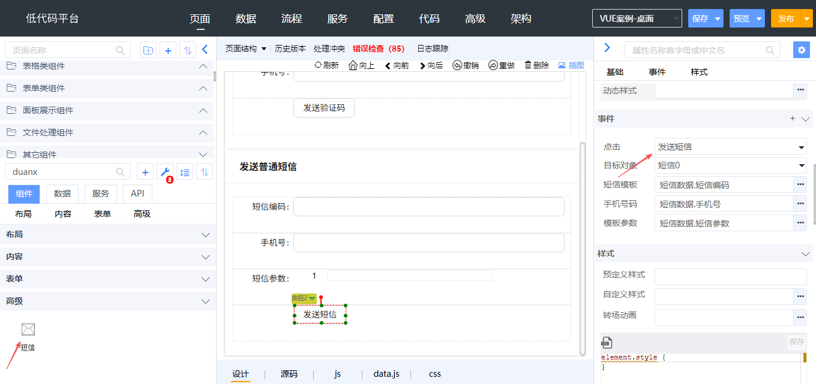
Task: Expand the 其它组件 folder
Action: 108,155
